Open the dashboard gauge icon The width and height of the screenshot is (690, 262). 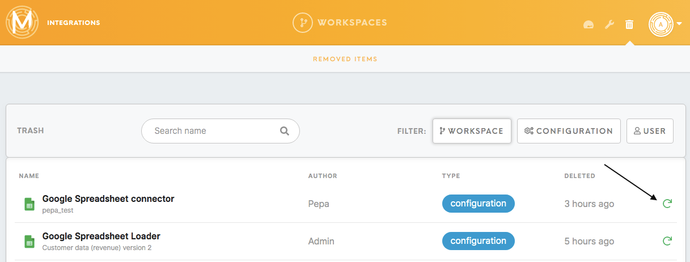click(589, 24)
